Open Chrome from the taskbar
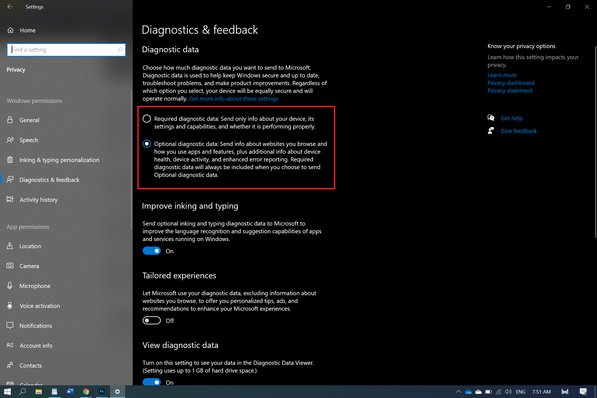This screenshot has height=398, width=597. pos(86,392)
